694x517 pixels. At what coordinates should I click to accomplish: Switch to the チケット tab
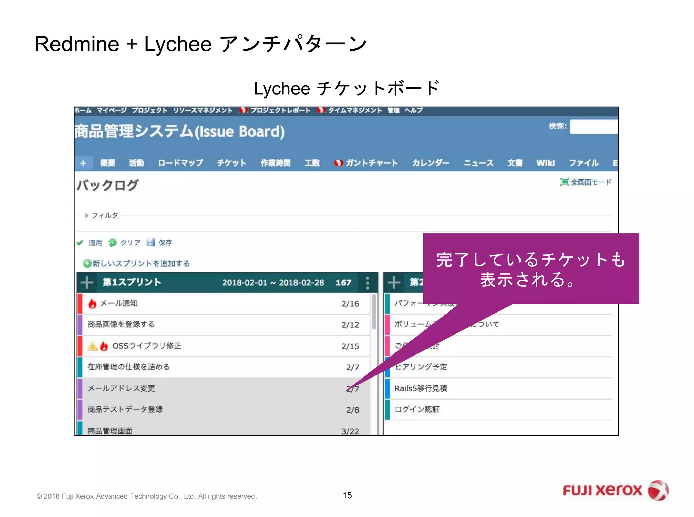231,163
